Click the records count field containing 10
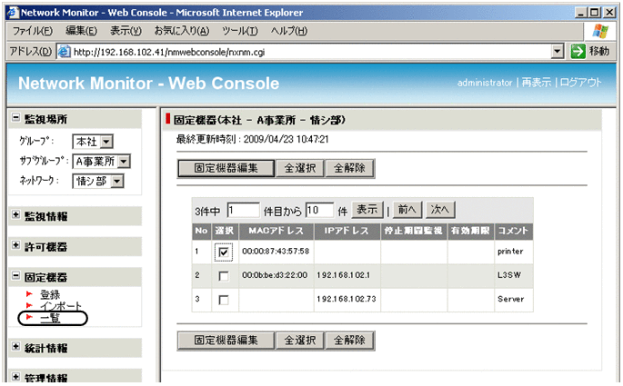 pos(319,211)
